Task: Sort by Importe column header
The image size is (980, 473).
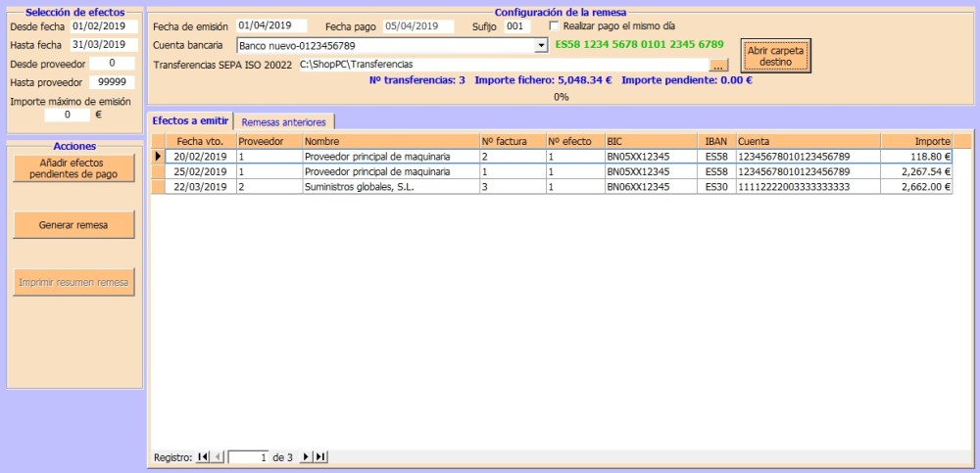Action: [x=917, y=141]
